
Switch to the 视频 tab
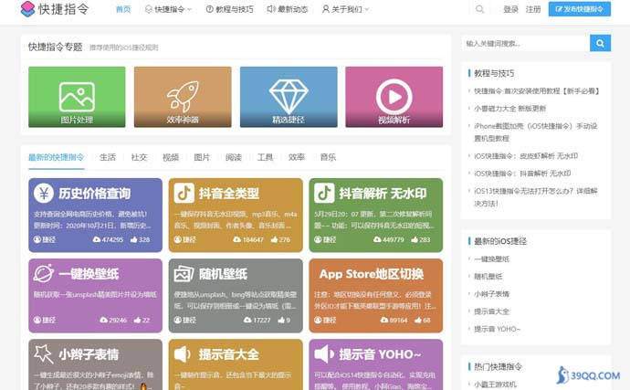(x=171, y=157)
